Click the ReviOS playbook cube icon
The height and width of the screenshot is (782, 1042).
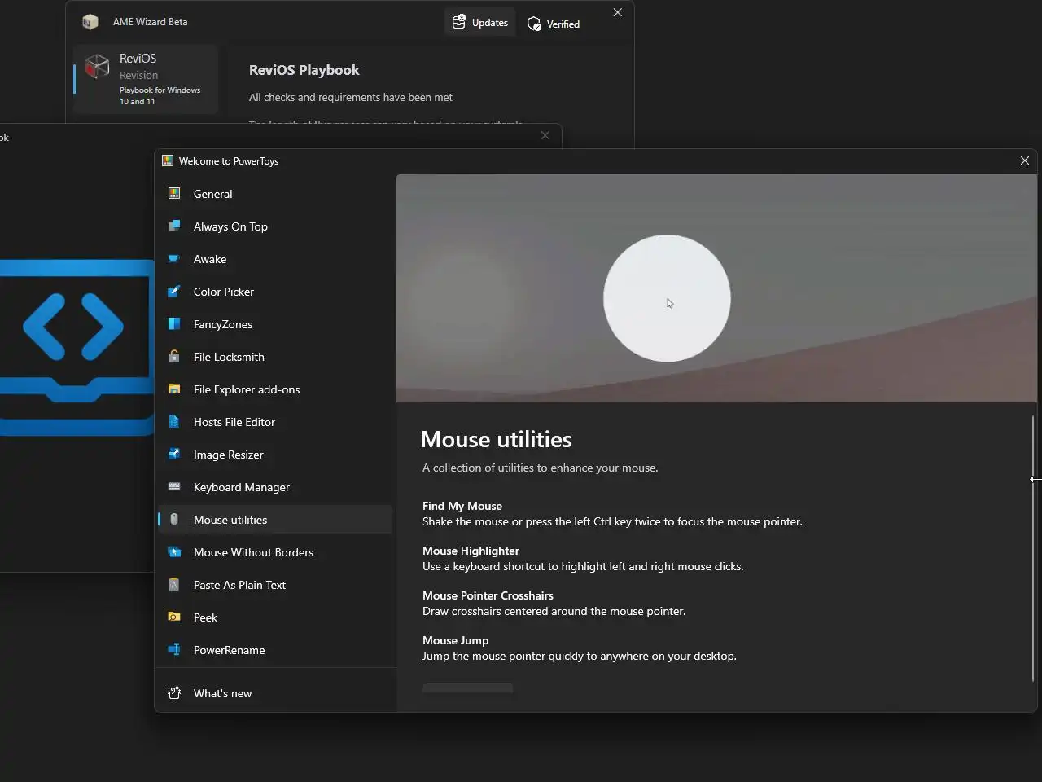(97, 66)
